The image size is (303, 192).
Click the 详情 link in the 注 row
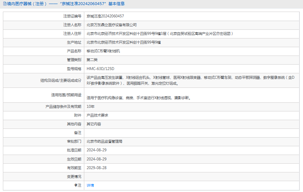pyautogui.click(x=90, y=185)
